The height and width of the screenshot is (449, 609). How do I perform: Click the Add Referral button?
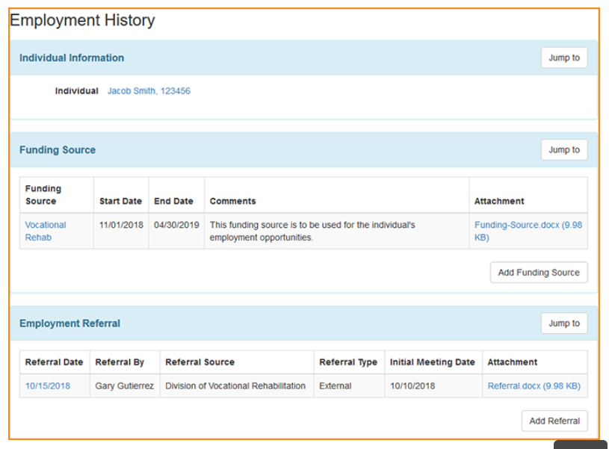pos(554,421)
